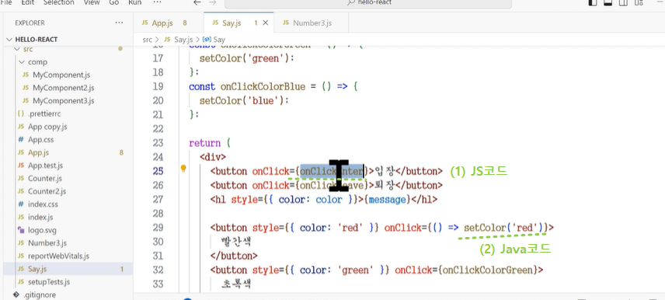This screenshot has height=300, width=665.
Task: Open logo.svg in Explorer
Action: tap(42, 230)
